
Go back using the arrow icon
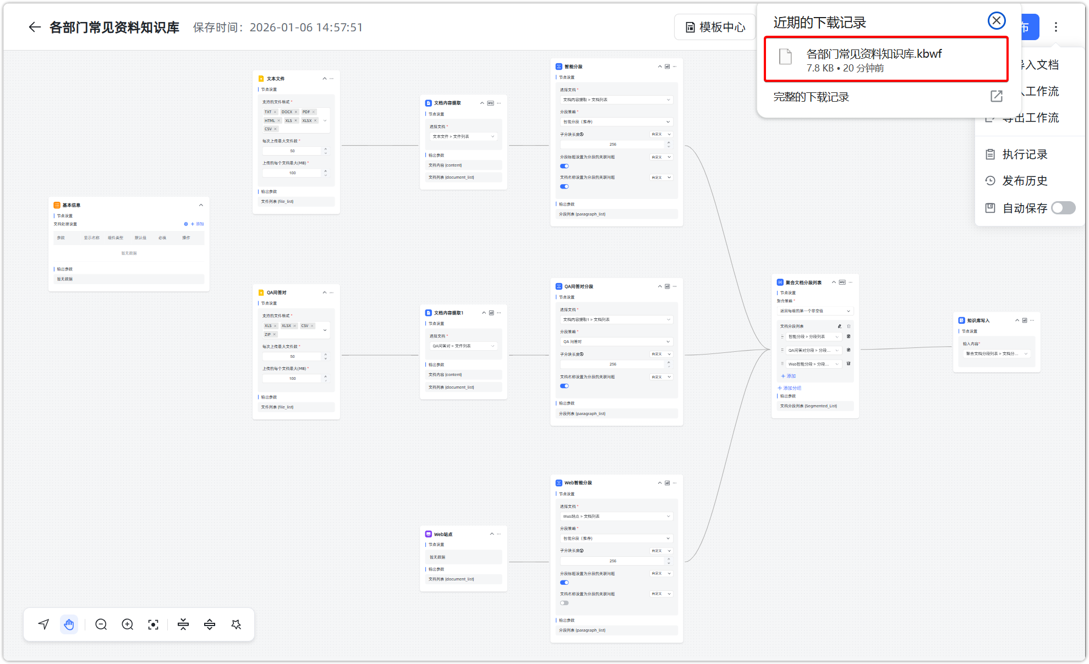tap(35, 27)
